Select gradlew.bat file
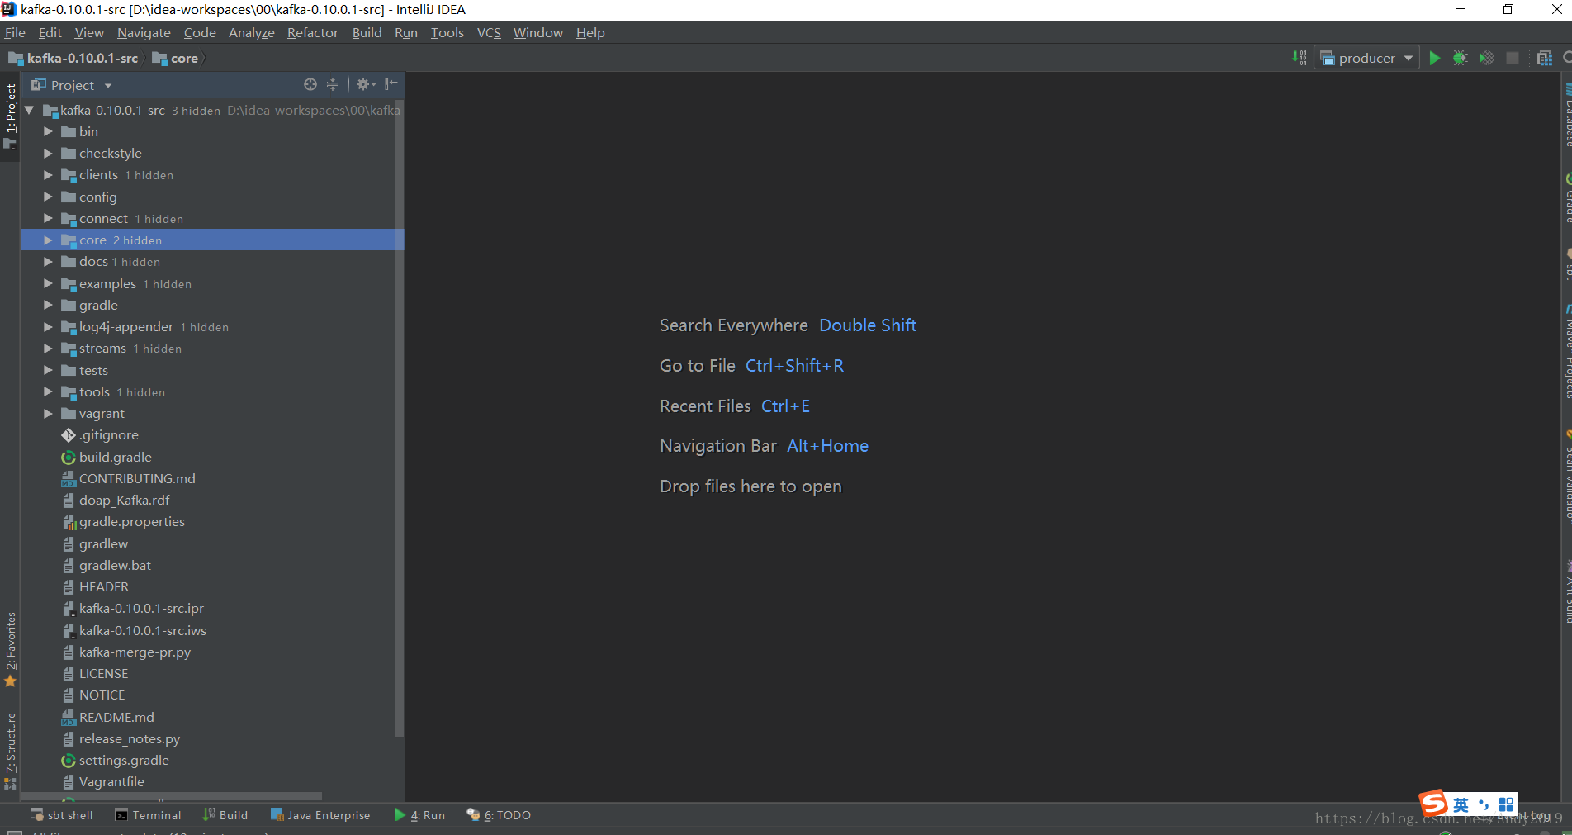The width and height of the screenshot is (1572, 835). coord(115,565)
